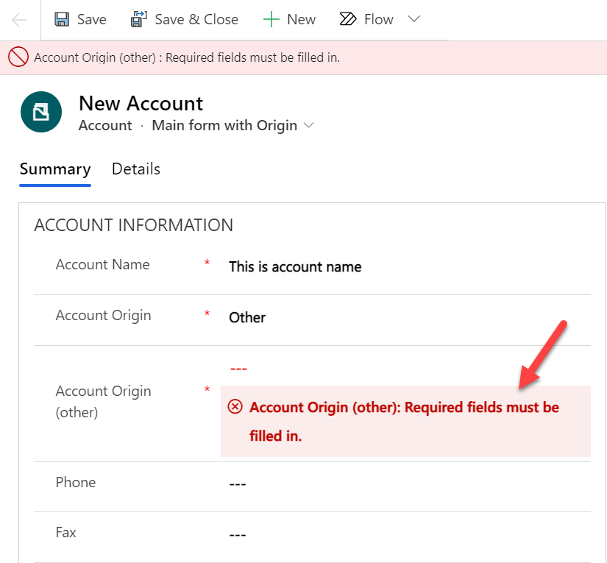Click the Flow arrows icon

coord(348,20)
